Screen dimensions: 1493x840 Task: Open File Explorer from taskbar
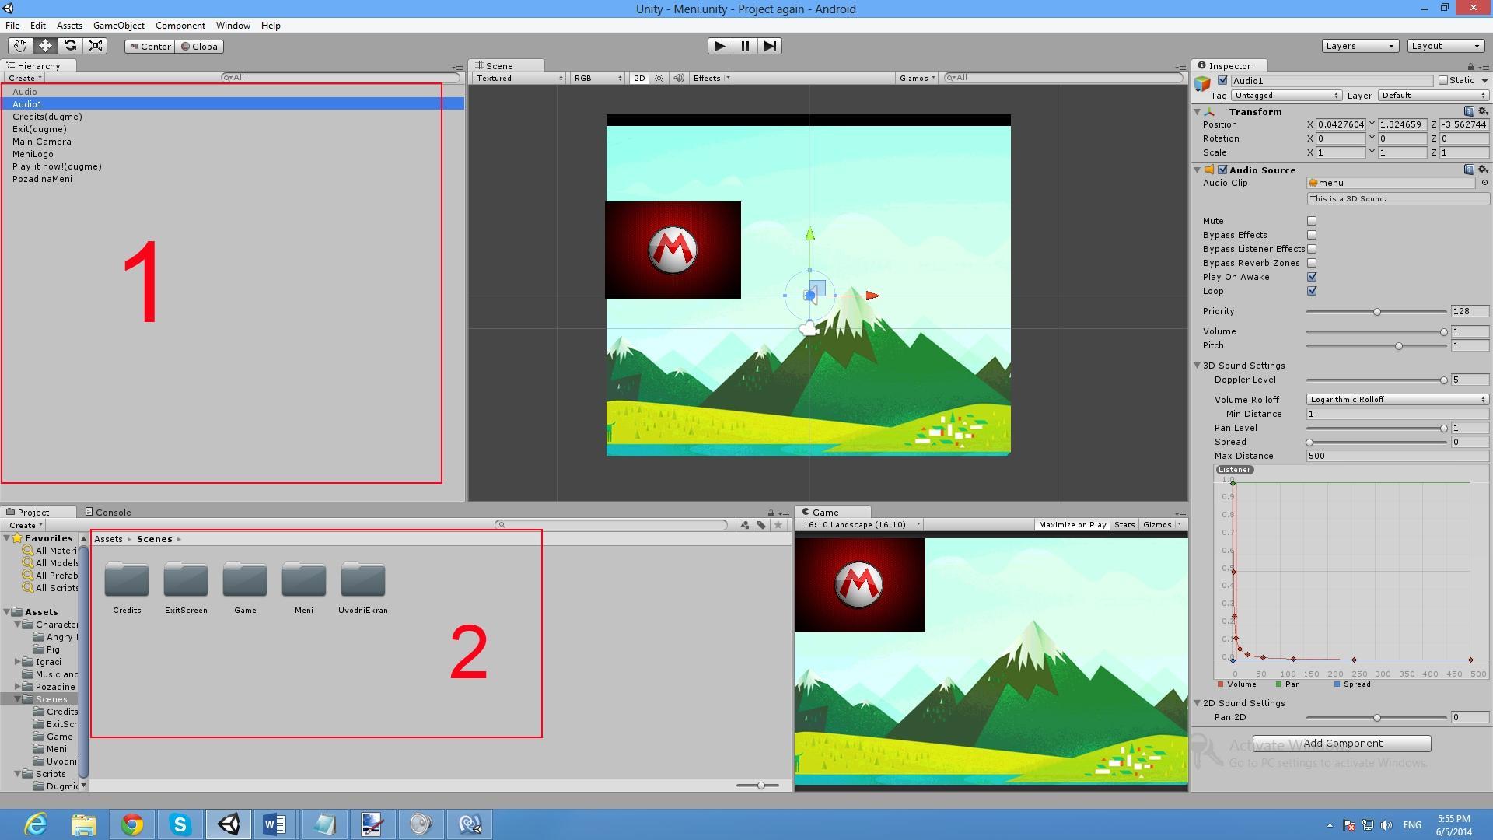click(x=84, y=824)
